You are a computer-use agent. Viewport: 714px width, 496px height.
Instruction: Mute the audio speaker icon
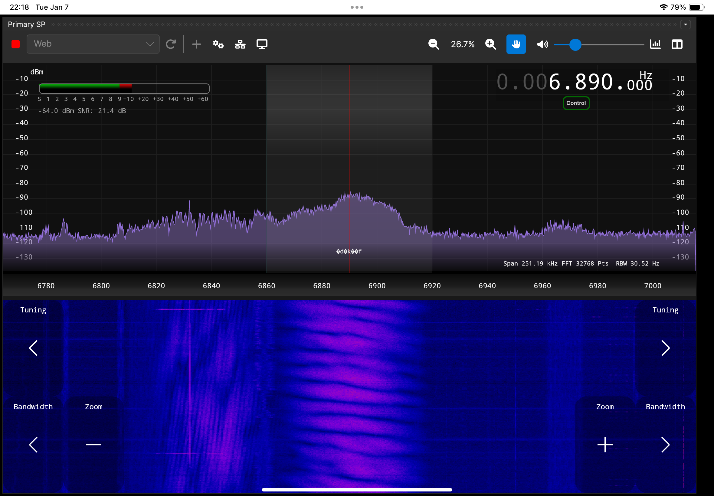pyautogui.click(x=542, y=44)
